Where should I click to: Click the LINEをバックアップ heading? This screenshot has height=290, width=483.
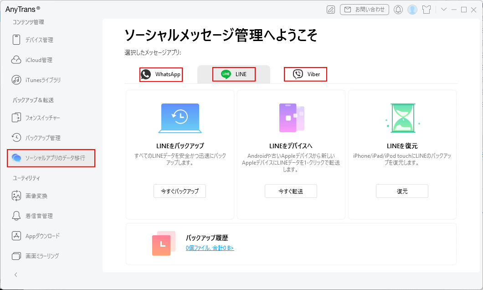[180, 146]
